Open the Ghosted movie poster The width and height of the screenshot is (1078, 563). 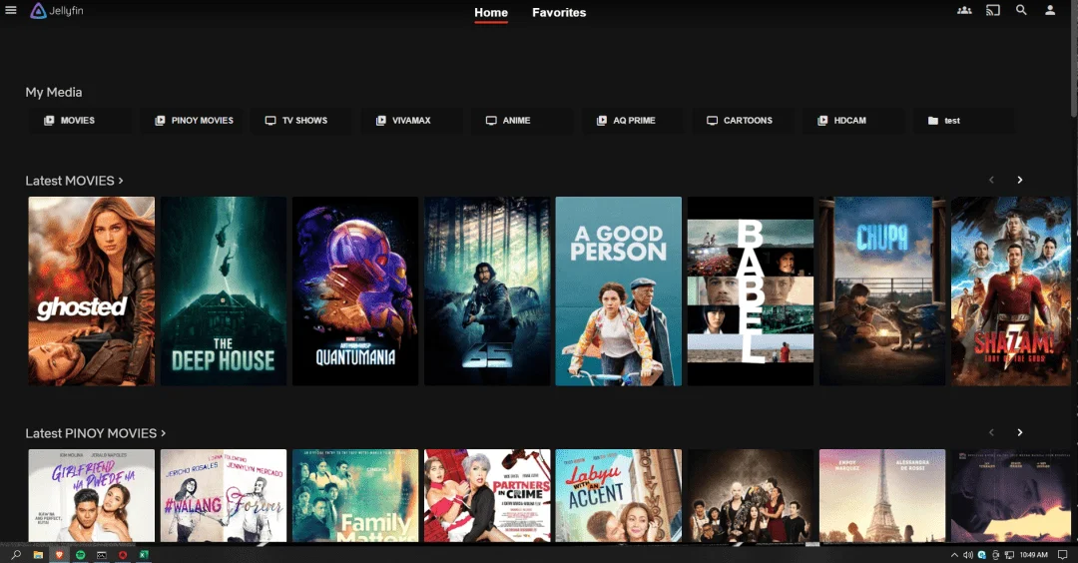pyautogui.click(x=92, y=290)
